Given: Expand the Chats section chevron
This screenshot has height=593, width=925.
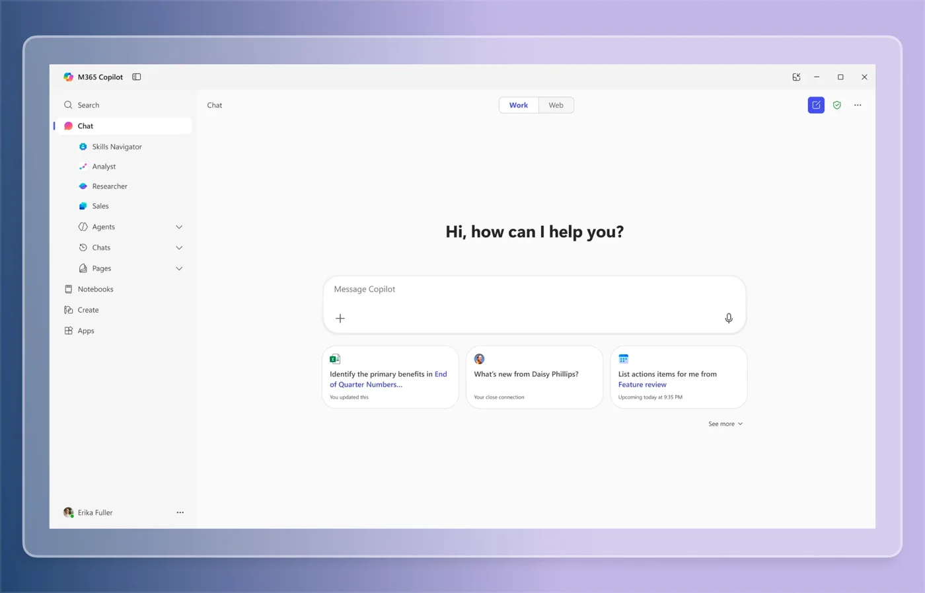Looking at the screenshot, I should pyautogui.click(x=179, y=248).
